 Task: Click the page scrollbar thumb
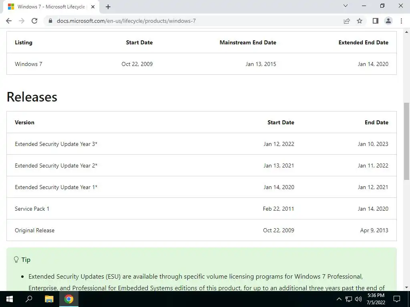click(x=406, y=141)
